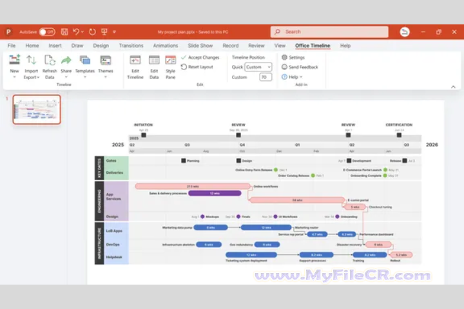Screen dimensions: 464x309
Task: Start presentation from beginning icon
Action: pyautogui.click(x=104, y=32)
